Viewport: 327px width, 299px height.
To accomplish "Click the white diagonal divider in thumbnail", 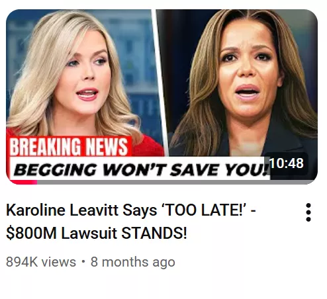I will 160,83.
